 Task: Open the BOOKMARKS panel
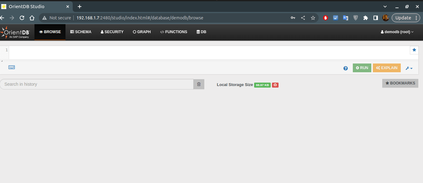click(x=400, y=83)
